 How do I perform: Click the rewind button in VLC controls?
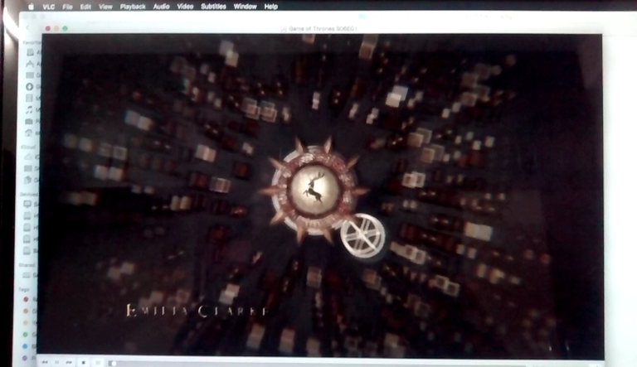(45, 362)
